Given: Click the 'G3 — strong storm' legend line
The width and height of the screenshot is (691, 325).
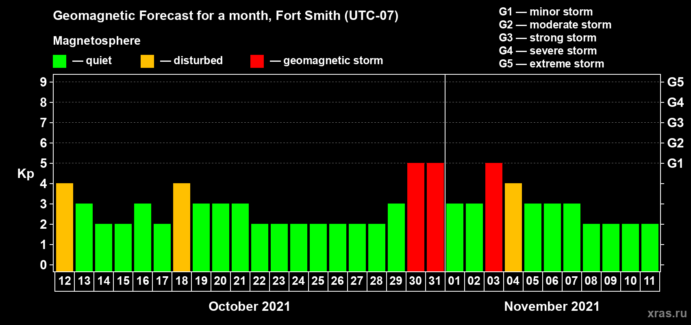Looking at the screenshot, I should pos(548,38).
